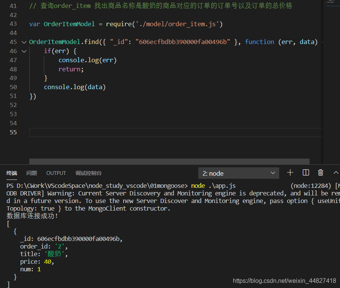Kill terminal with trash icon

(x=321, y=173)
